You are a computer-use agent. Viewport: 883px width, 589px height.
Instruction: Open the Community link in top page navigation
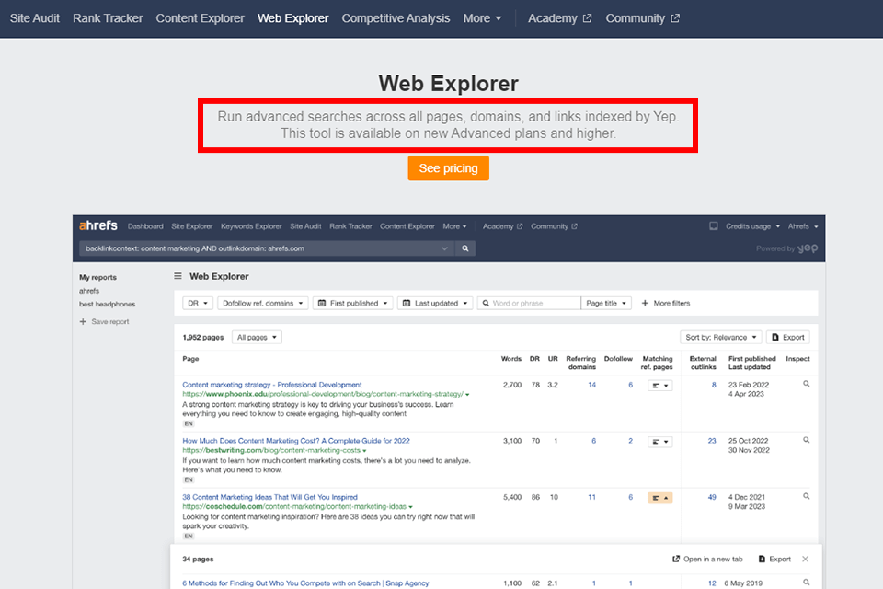[643, 18]
